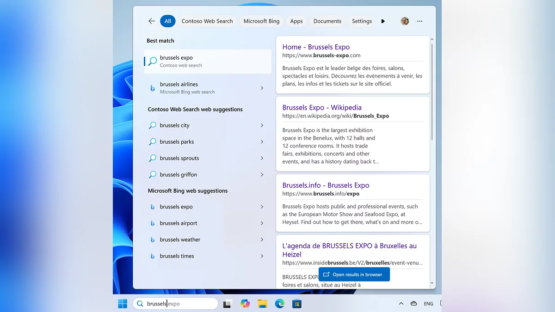Viewport: 555px width, 312px height.
Task: Click the Windows Start button
Action: click(123, 304)
